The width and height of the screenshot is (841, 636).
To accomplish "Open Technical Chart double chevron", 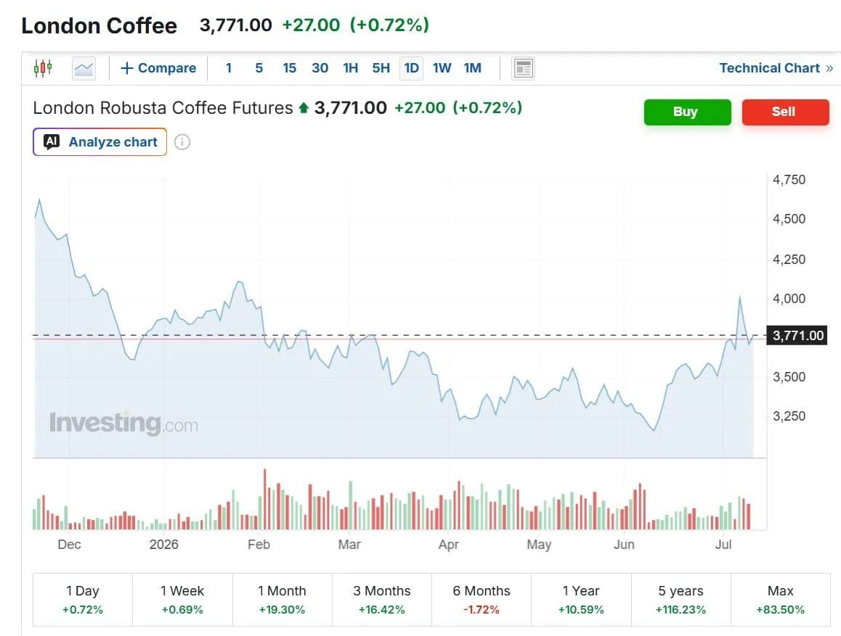I will pos(829,68).
